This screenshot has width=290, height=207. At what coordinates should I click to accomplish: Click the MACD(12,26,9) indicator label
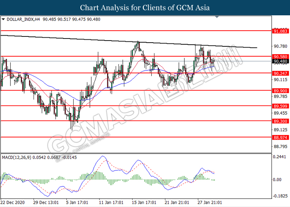tap(17, 157)
